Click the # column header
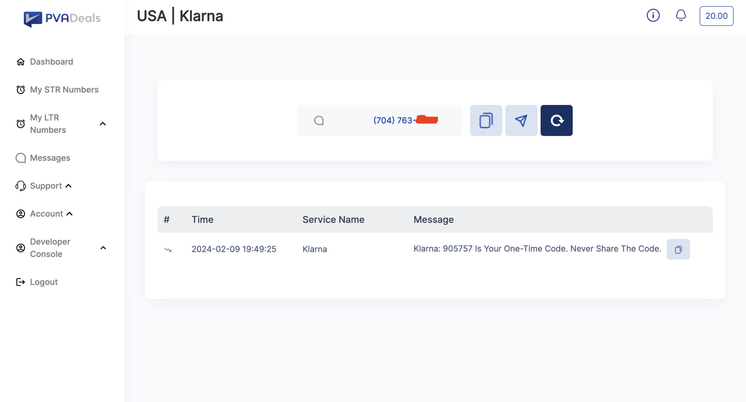Viewport: 746px width, 402px height. click(167, 220)
